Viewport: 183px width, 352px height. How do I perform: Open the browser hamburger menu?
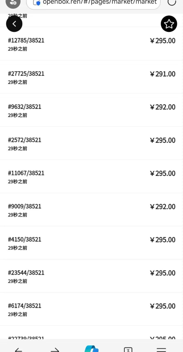(x=161, y=349)
